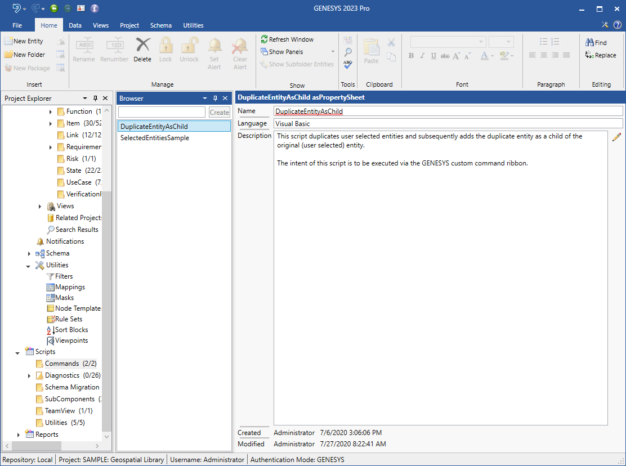The width and height of the screenshot is (626, 466).
Task: Set paragraph alignment to center
Action: click(544, 55)
